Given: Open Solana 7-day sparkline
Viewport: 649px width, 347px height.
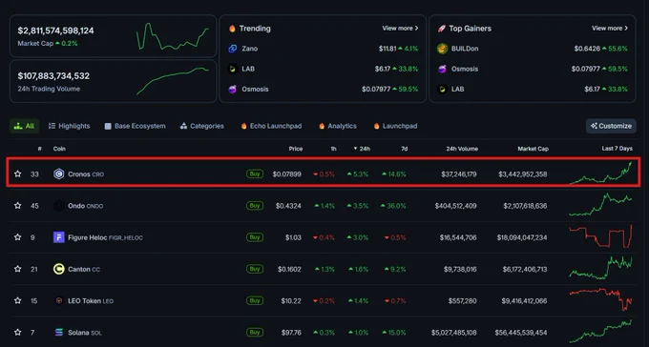Looking at the screenshot, I should [x=600, y=332].
